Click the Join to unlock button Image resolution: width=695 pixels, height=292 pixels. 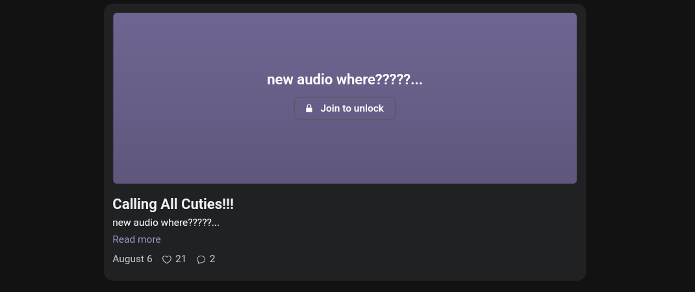tap(345, 108)
